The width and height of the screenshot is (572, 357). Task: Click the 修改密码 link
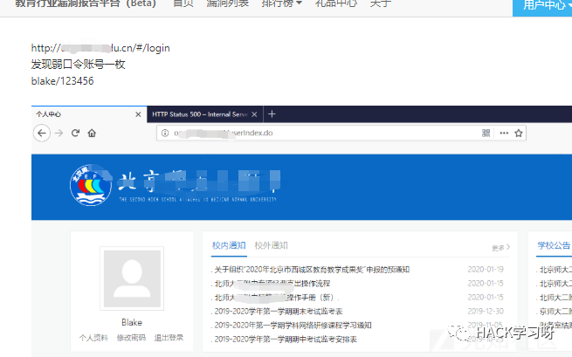point(131,338)
